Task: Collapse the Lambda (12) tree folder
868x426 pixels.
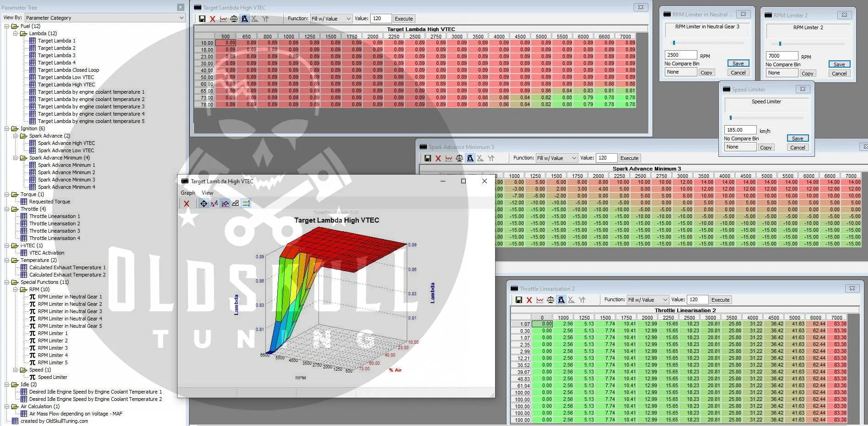Action: 16,33
